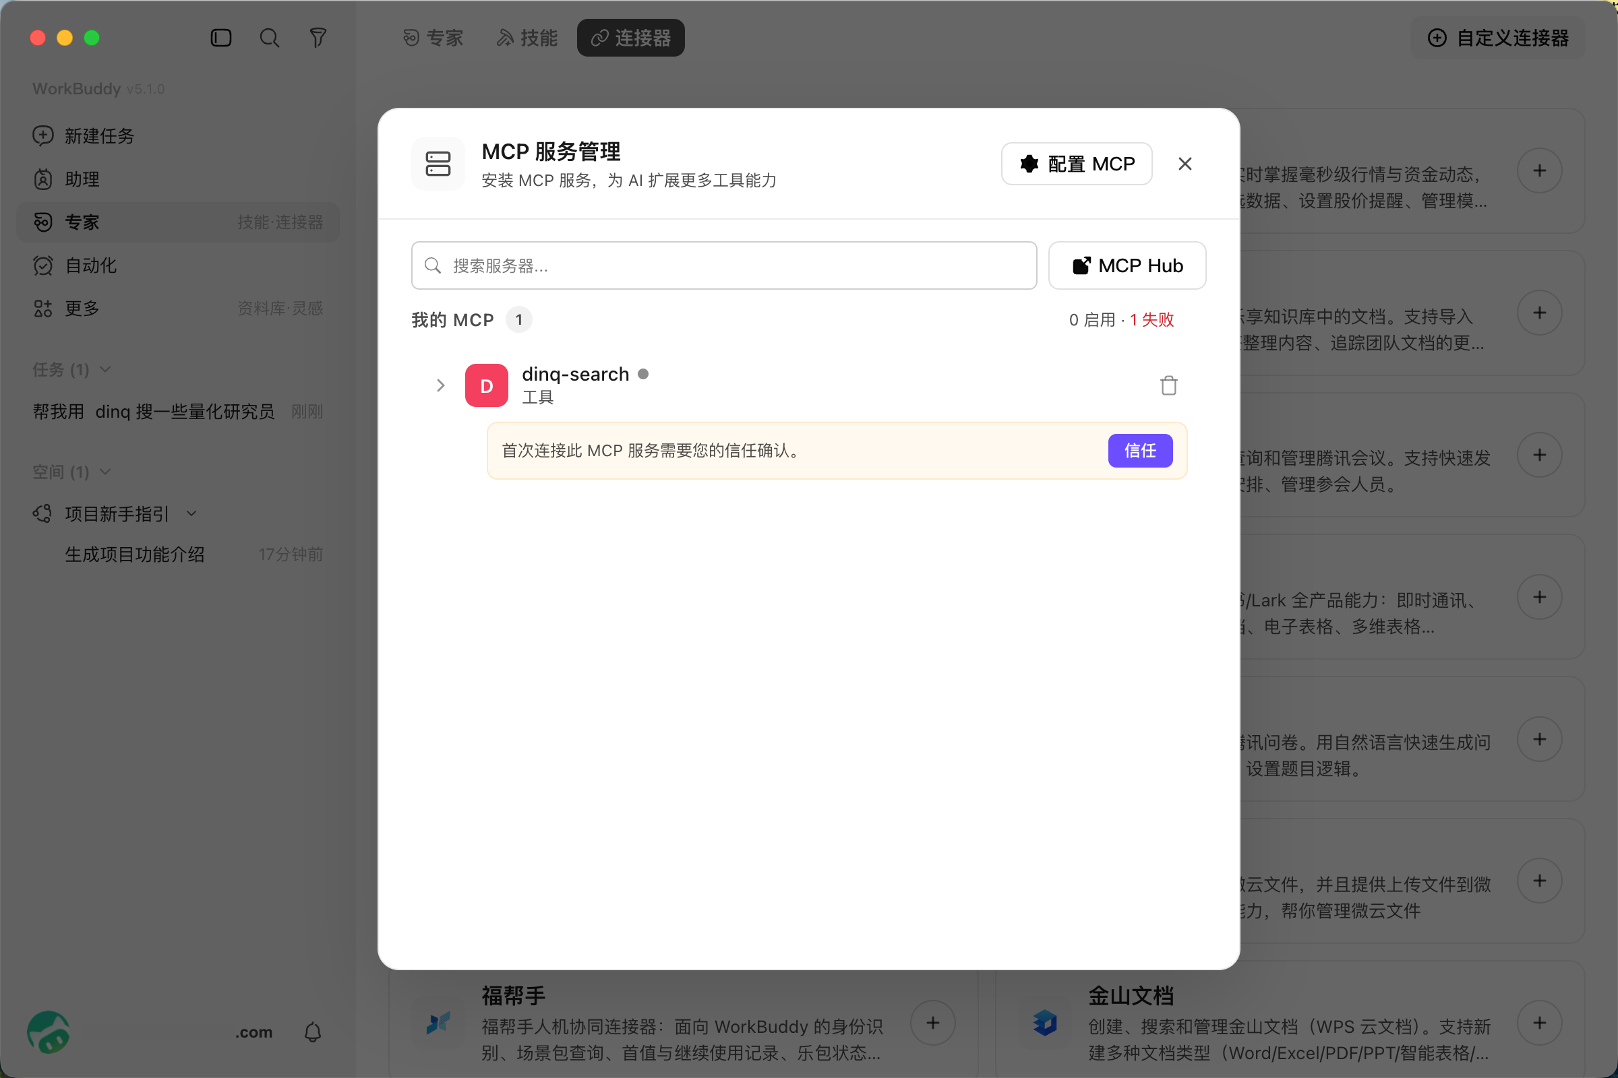
Task: Click the MCP server stack icon in the dialog header
Action: pos(438,164)
